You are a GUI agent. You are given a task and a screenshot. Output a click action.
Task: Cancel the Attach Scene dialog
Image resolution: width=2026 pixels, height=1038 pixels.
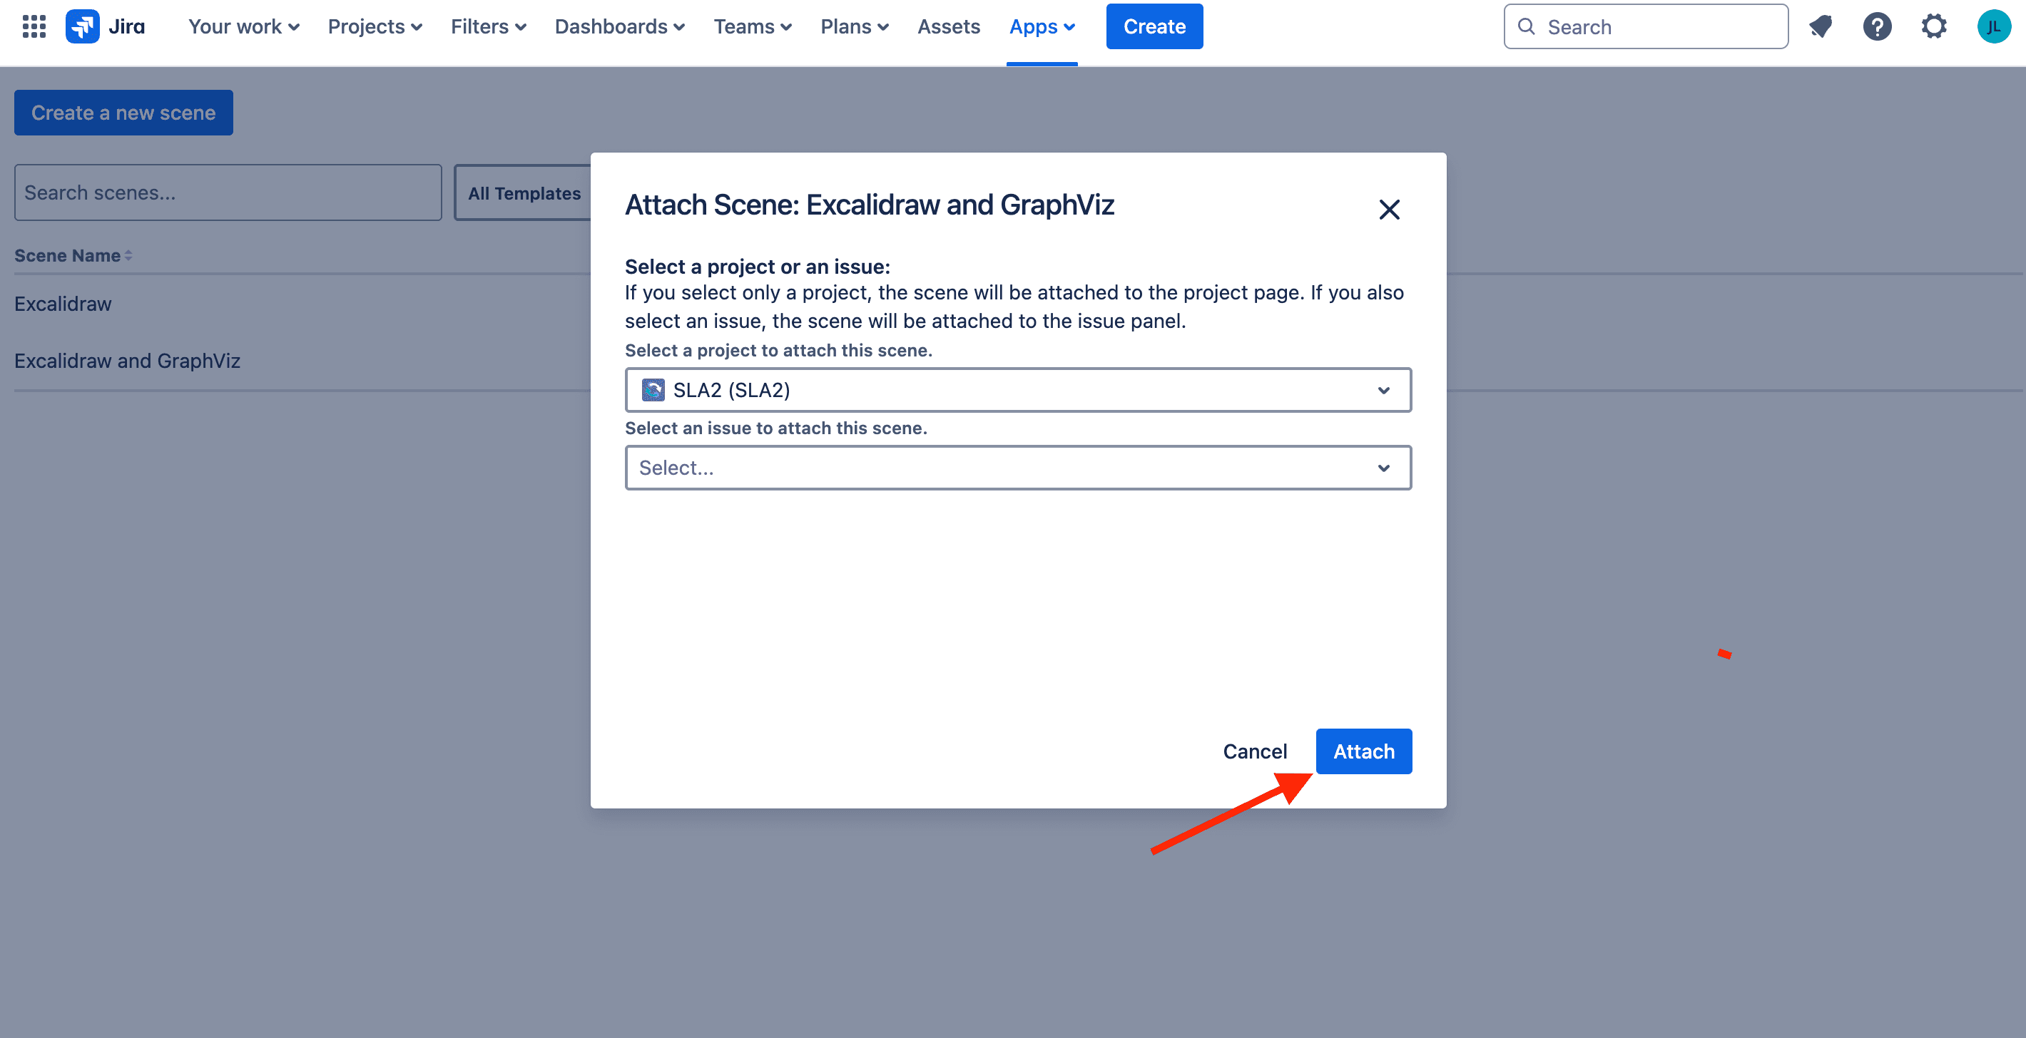[1256, 751]
